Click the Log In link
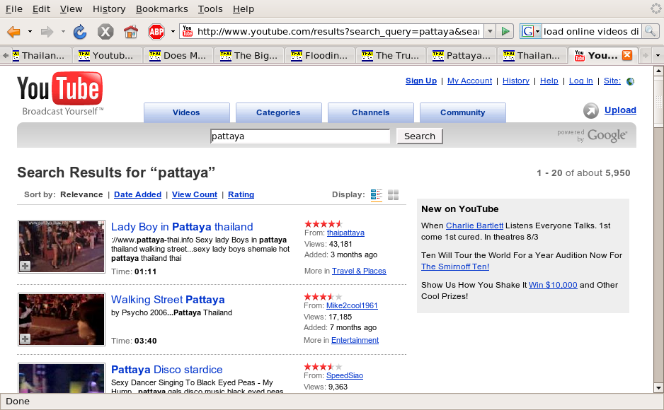664x410 pixels. tap(580, 81)
